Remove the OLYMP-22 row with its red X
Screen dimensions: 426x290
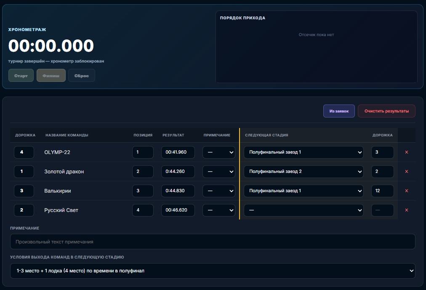pyautogui.click(x=407, y=152)
